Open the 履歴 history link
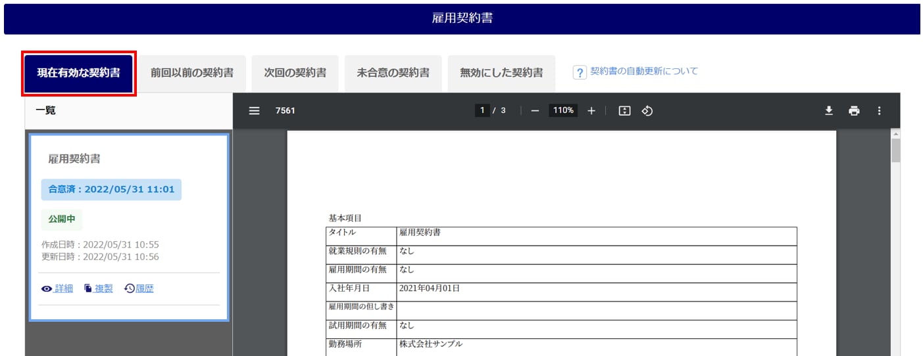This screenshot has width=923, height=356. [x=144, y=288]
